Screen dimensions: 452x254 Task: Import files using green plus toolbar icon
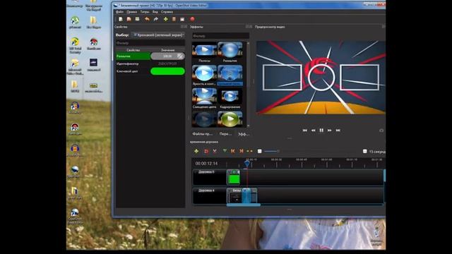pos(166,19)
